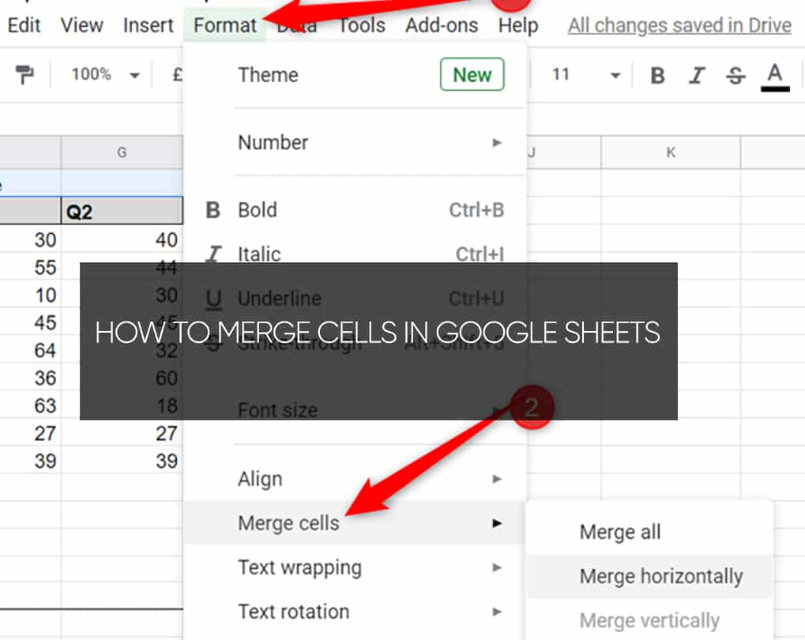Toggle strikethrough in the toolbar
The image size is (805, 640).
click(x=735, y=76)
